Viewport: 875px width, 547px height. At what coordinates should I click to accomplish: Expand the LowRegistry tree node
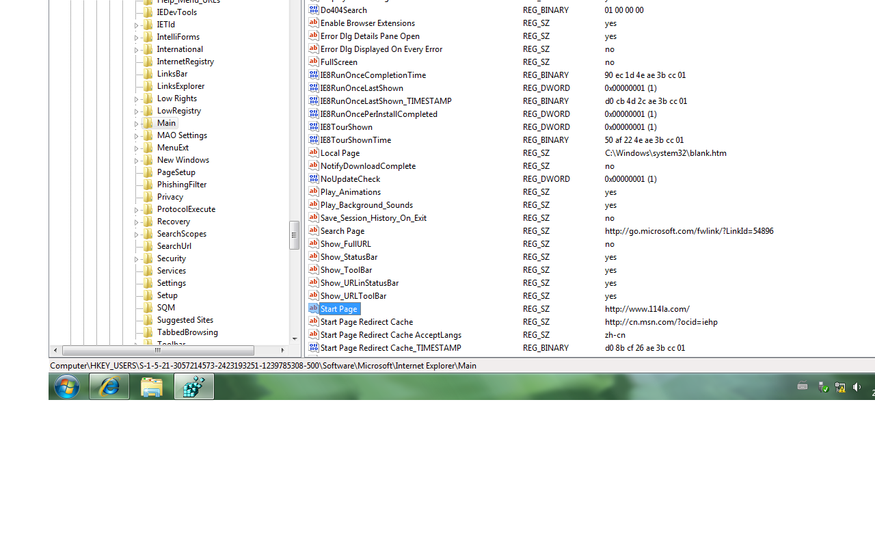click(x=137, y=111)
